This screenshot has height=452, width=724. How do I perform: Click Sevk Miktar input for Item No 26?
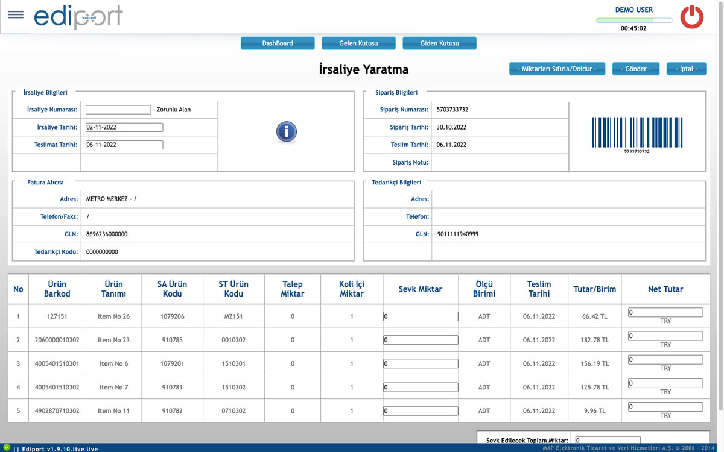click(x=421, y=316)
